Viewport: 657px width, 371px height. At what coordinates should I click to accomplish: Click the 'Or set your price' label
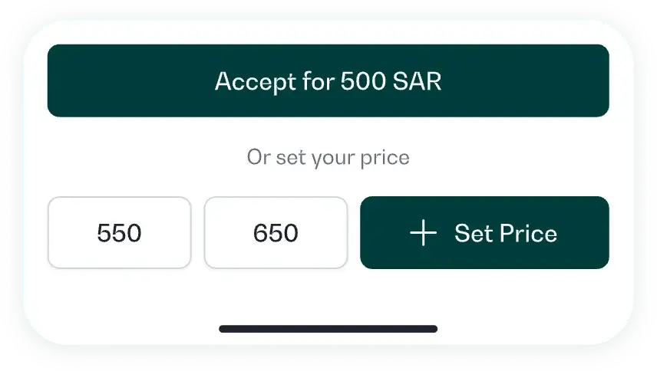click(328, 157)
